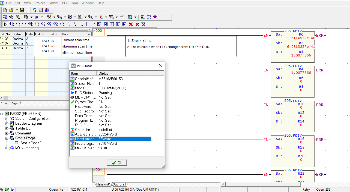Viewport: 350px width, 192px height.
Task: Select the arrow pointer tool
Action: [5, 24]
